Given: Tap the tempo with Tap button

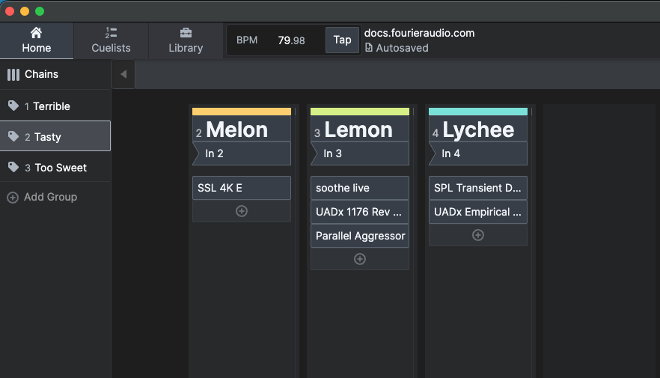Looking at the screenshot, I should [342, 40].
